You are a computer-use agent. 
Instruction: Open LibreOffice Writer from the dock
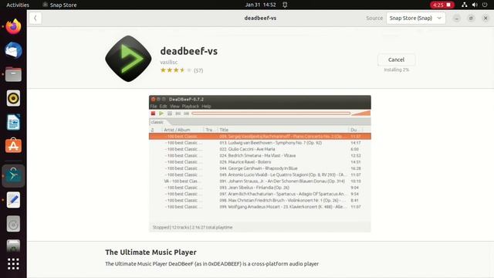pyautogui.click(x=13, y=122)
